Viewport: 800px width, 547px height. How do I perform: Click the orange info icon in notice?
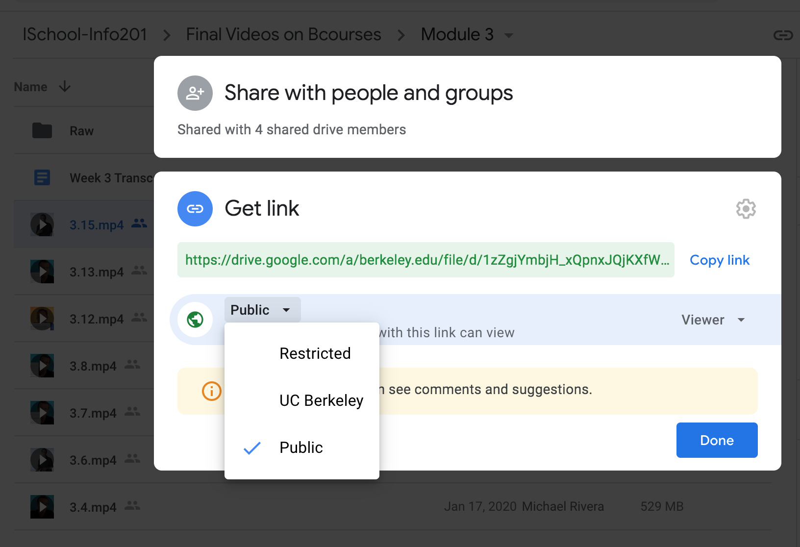[212, 391]
